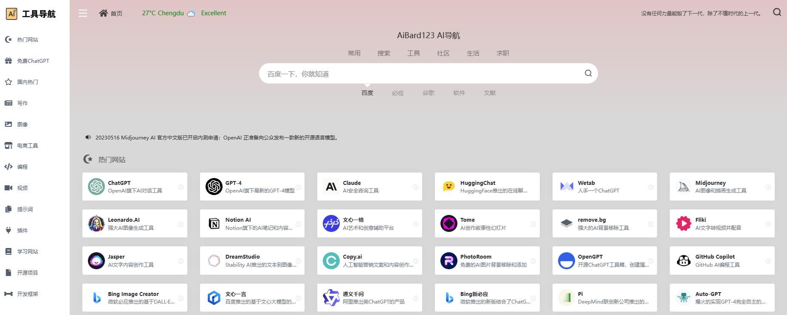Click the HuggingChat emoji icon
Viewport: 787px width, 315px height.
(x=449, y=187)
